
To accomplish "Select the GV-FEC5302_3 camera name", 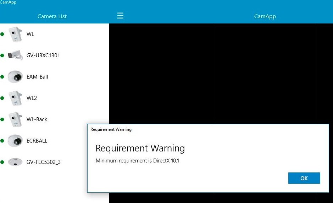I will tap(44, 162).
